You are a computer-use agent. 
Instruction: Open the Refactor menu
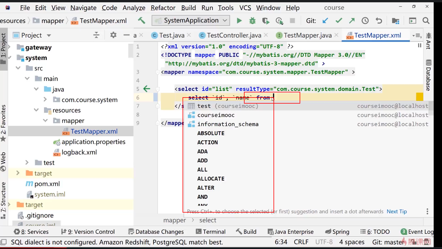pyautogui.click(x=163, y=8)
